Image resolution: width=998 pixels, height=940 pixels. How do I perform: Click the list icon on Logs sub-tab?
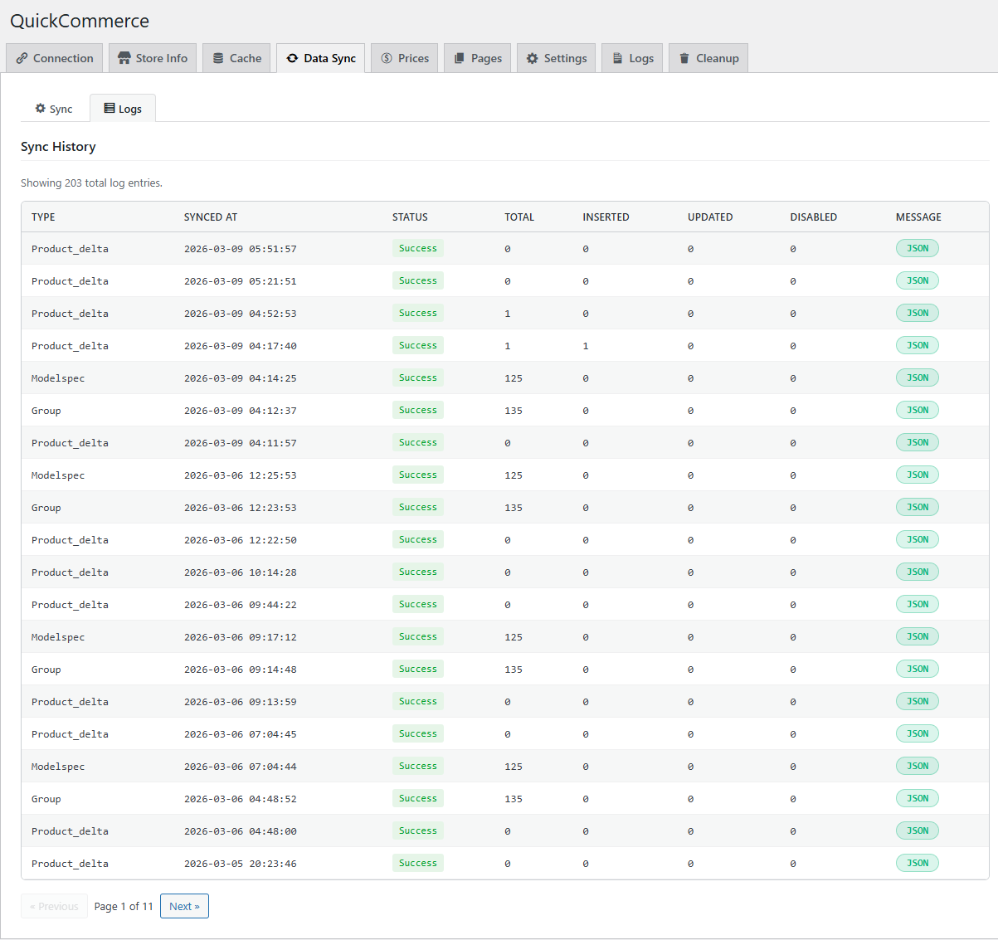point(110,109)
